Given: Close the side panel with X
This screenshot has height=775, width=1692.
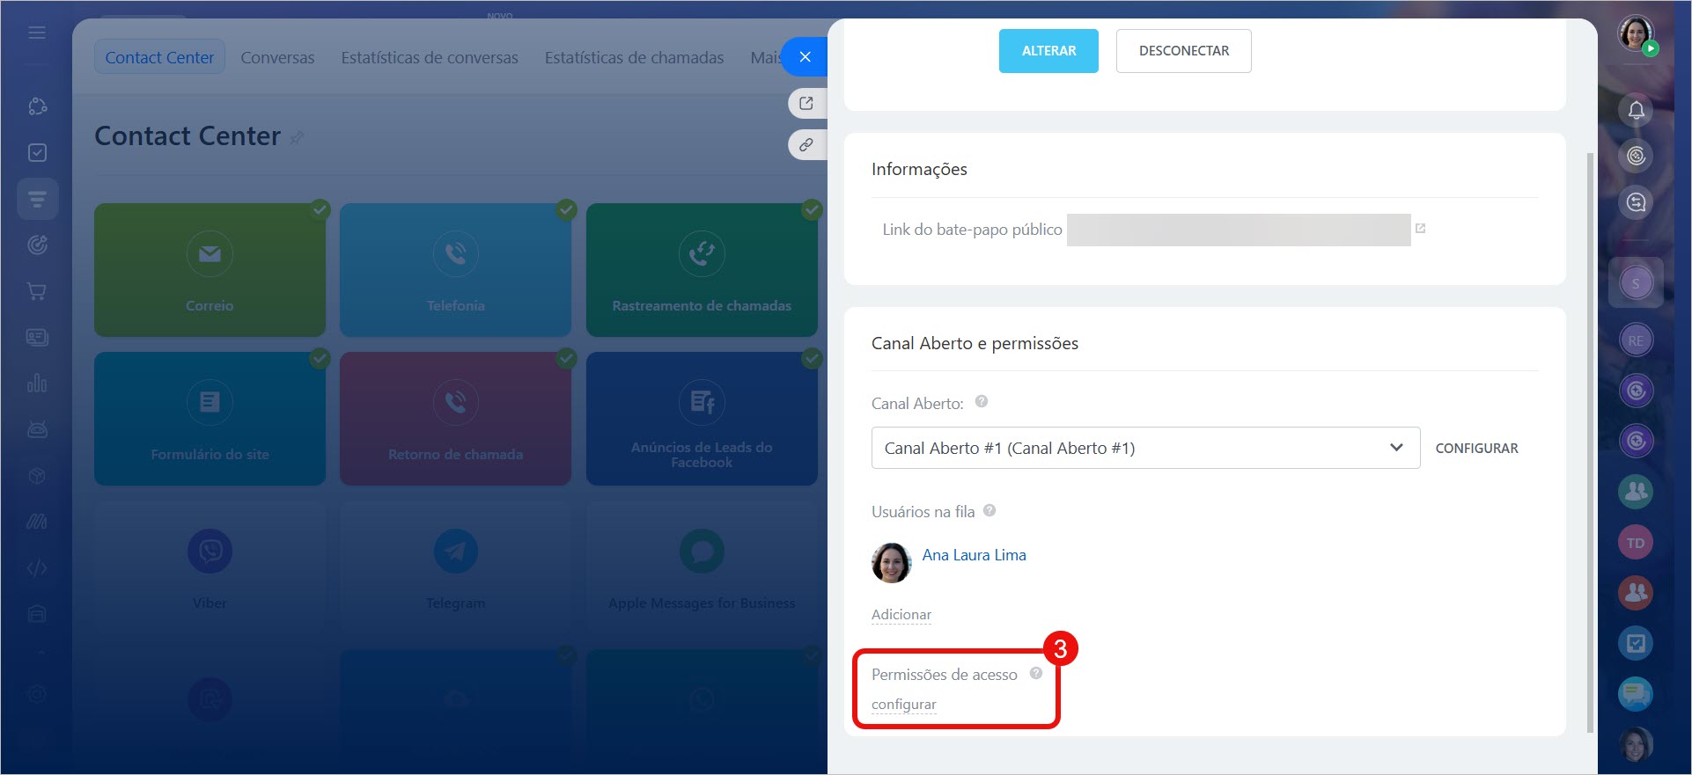Looking at the screenshot, I should (x=805, y=57).
